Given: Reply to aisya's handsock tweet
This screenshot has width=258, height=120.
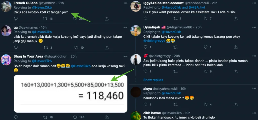Looking at the screenshot, I should pos(145,104).
